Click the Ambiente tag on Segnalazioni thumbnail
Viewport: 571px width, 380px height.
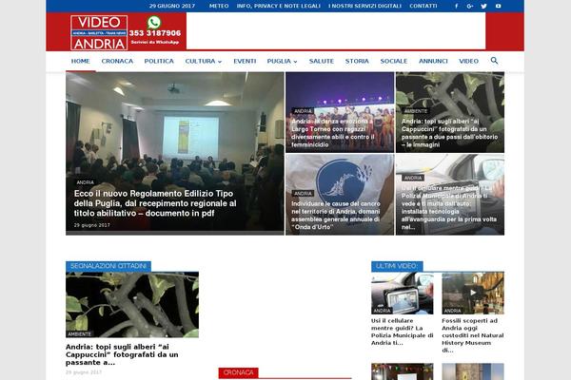pyautogui.click(x=80, y=333)
